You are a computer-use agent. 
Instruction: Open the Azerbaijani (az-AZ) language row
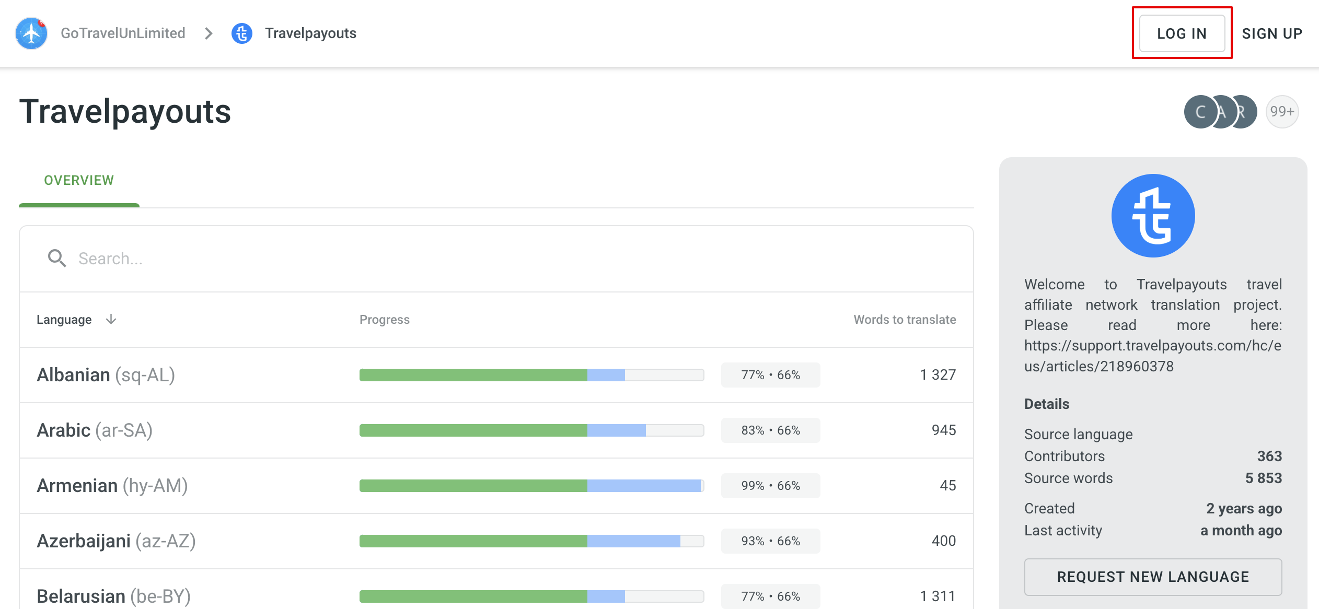(x=496, y=541)
